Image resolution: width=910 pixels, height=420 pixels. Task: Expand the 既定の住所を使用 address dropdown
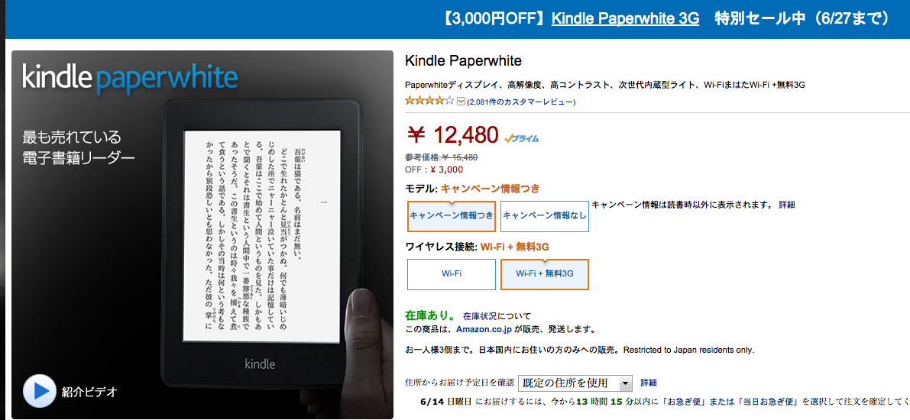[575, 383]
